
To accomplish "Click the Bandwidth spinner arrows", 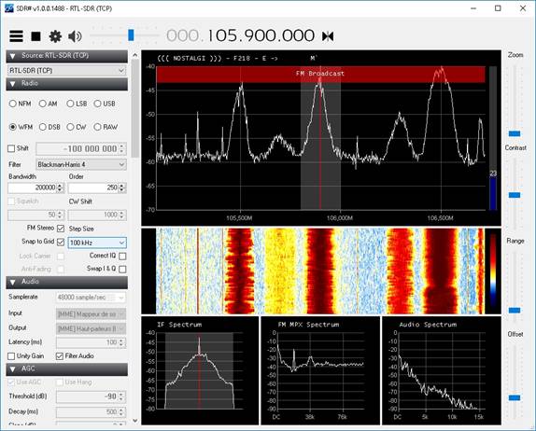I will pyautogui.click(x=60, y=188).
